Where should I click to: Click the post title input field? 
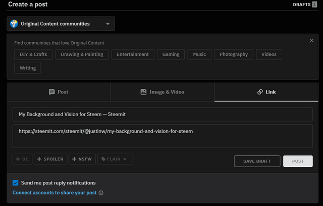[163, 115]
